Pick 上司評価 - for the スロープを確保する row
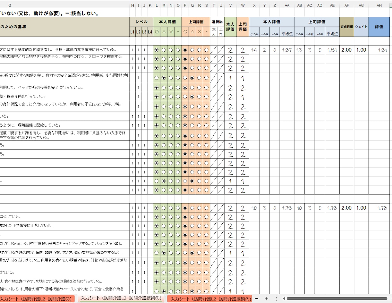 206,59
